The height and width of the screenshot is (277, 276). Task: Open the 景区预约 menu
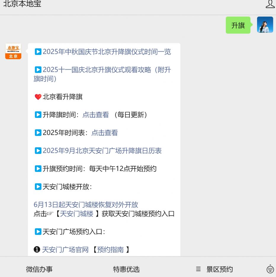click(x=219, y=269)
